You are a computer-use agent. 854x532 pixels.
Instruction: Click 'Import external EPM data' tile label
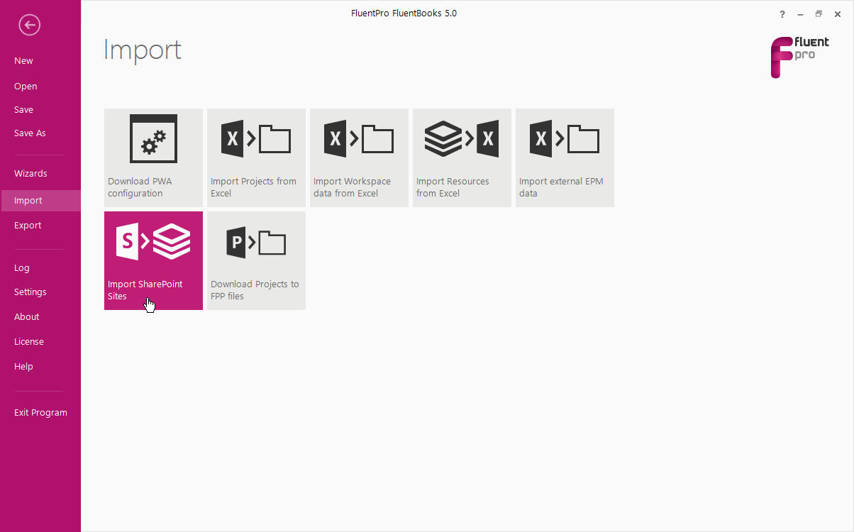[x=561, y=187]
